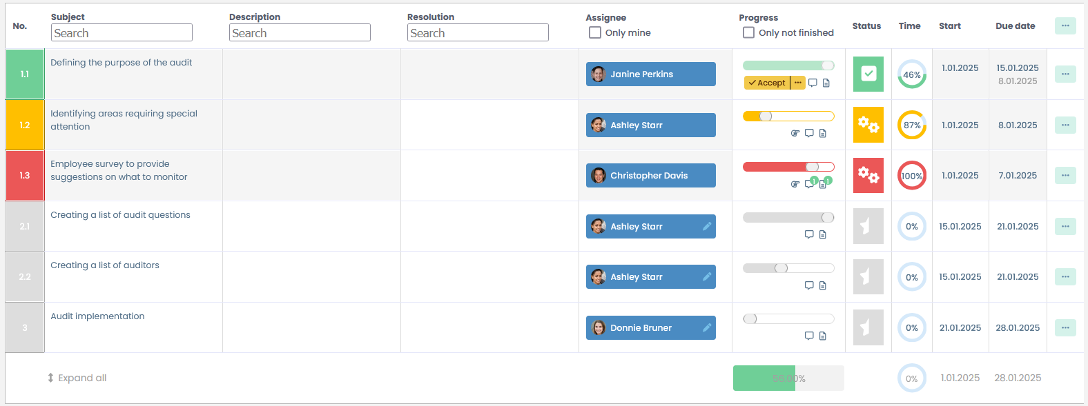The height and width of the screenshot is (406, 1088).
Task: Click the pointing hand icon for task 1.2
Action: 795,134
